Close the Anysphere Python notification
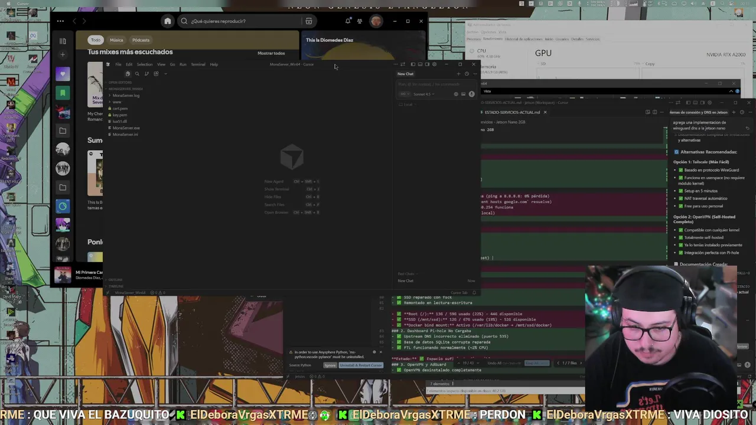756x425 pixels. tap(380, 352)
